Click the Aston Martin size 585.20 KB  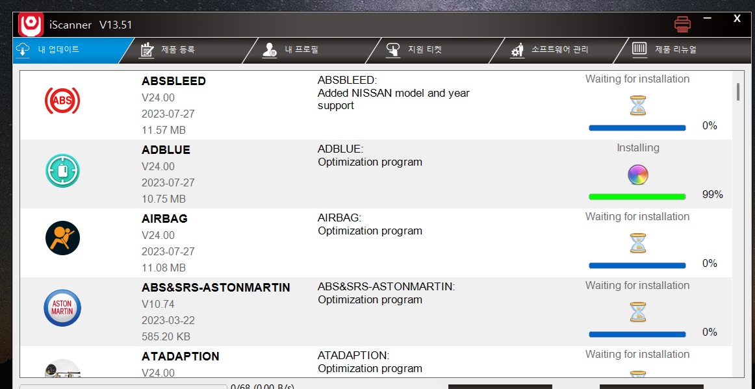(x=166, y=337)
